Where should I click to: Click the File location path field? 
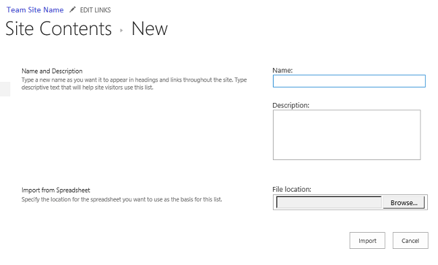point(329,202)
